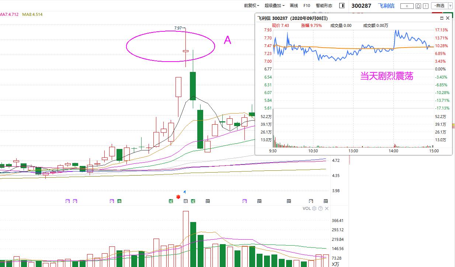Click 现价 7.43 in the popup

(x=280, y=25)
